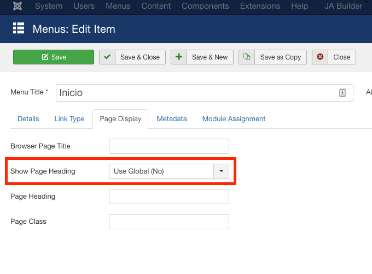Switch to the Link Type tab

(69, 118)
